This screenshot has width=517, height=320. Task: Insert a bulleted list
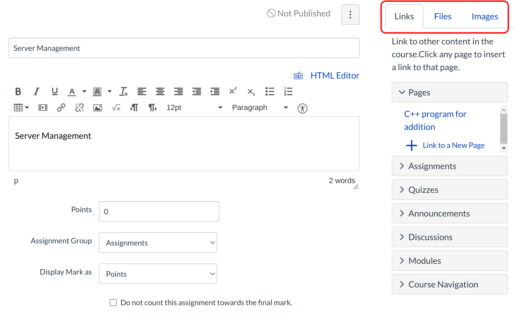point(270,92)
